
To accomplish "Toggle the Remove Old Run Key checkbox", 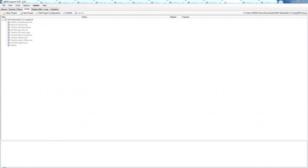I will tap(9, 25).
